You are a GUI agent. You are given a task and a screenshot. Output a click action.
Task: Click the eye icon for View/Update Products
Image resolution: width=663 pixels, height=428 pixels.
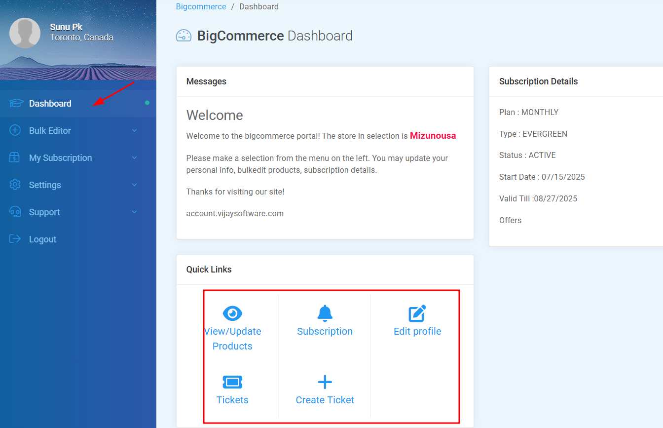point(232,313)
